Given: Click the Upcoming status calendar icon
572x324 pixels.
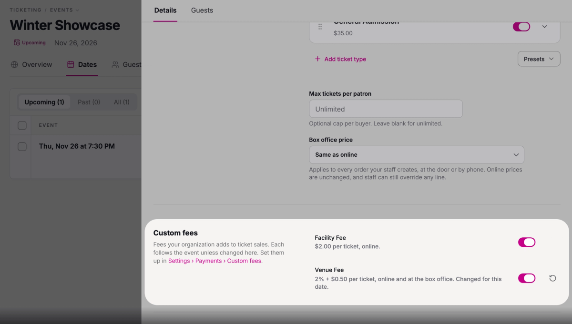Looking at the screenshot, I should [x=17, y=42].
